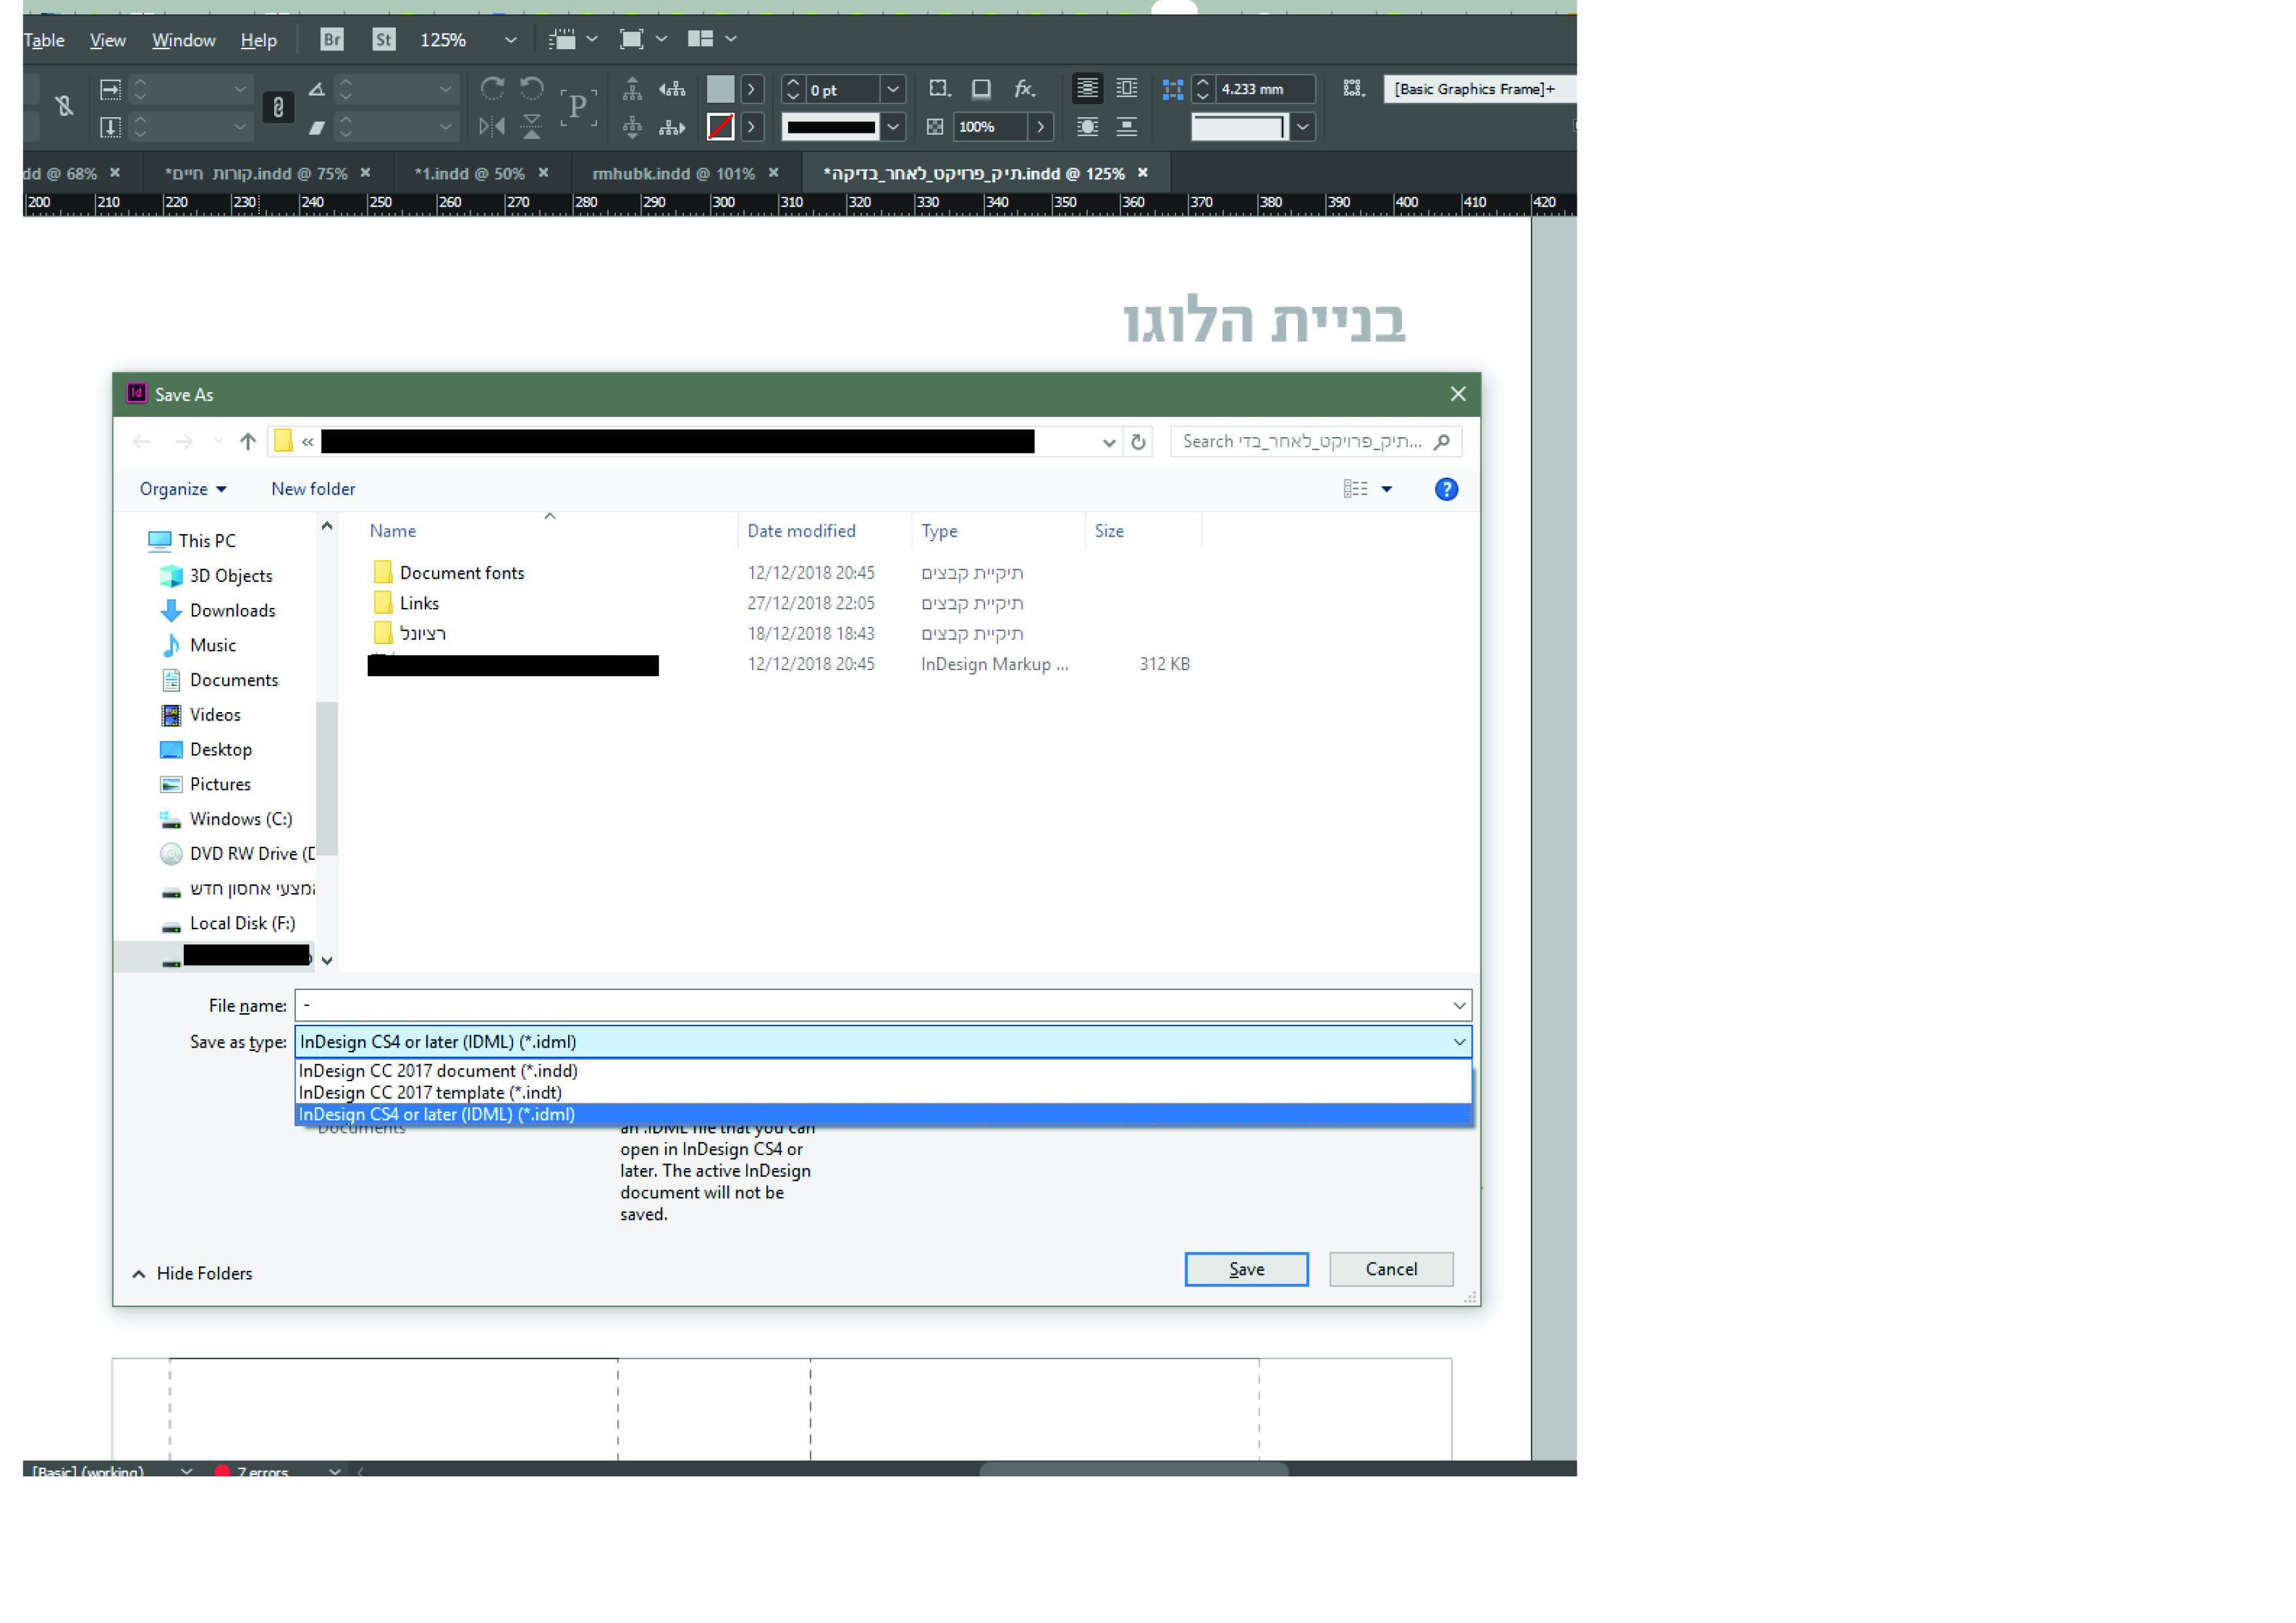The image size is (2296, 1623).
Task: Switch to the rmhubk.indd document tab
Action: pyautogui.click(x=673, y=174)
